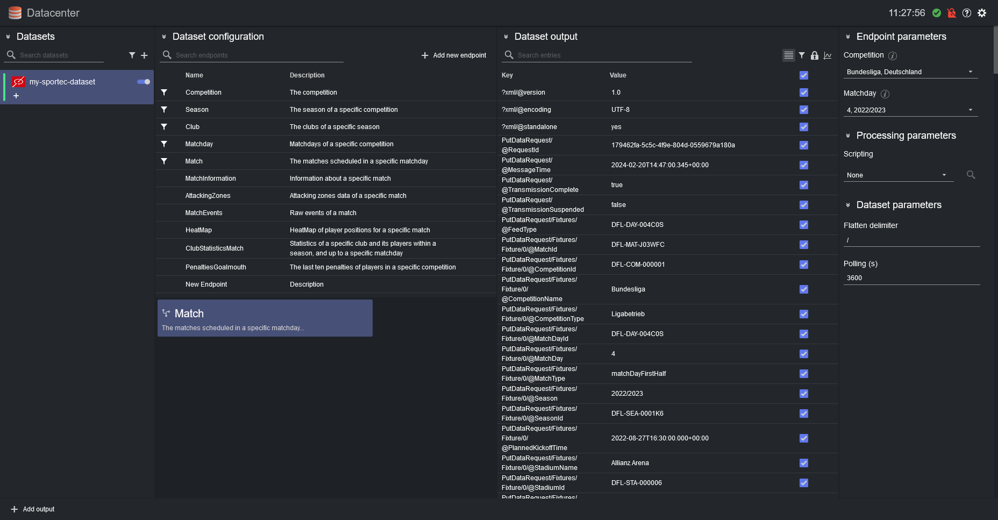Image resolution: width=998 pixels, height=520 pixels.
Task: Click Add new endpoint
Action: 454,55
